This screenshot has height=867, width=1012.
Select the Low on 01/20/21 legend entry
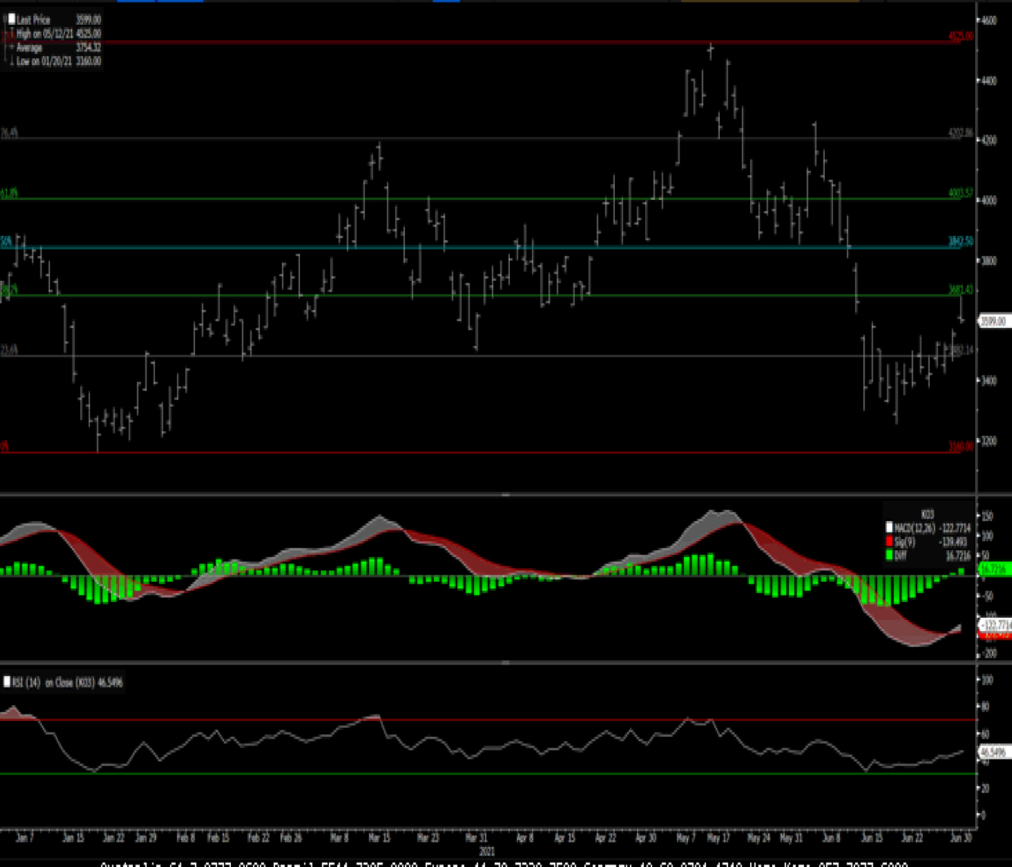[58, 61]
